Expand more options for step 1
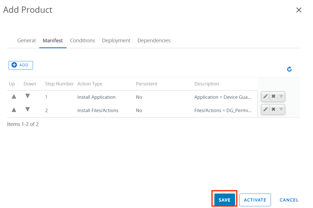313x208 pixels. pyautogui.click(x=281, y=96)
